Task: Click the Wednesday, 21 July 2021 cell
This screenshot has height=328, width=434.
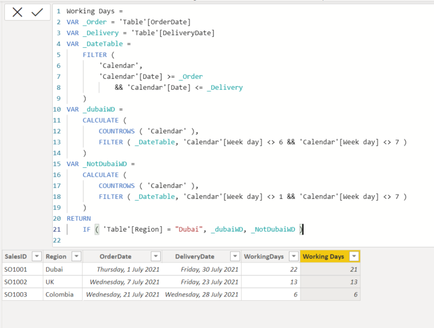Action: tap(123, 294)
